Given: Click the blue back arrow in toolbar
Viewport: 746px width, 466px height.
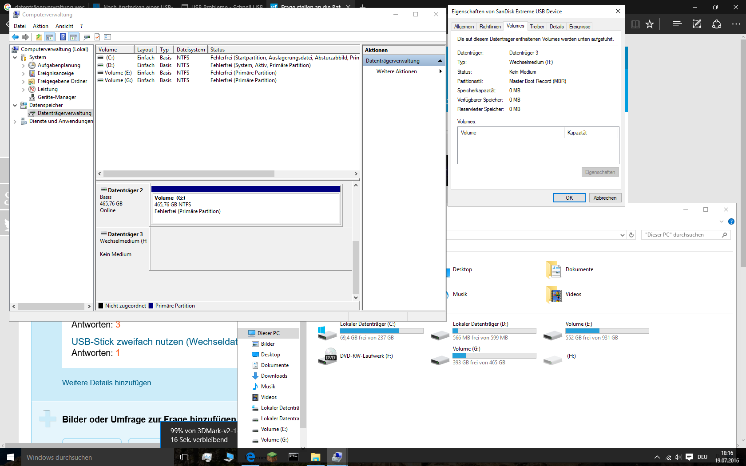Looking at the screenshot, I should click(15, 37).
